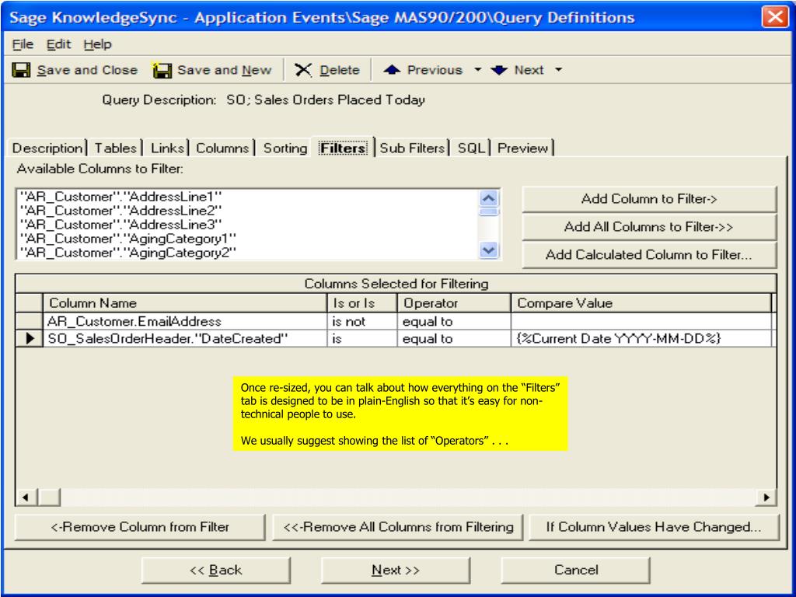
Task: Click Add Calculated Column to Filter button
Action: (649, 254)
